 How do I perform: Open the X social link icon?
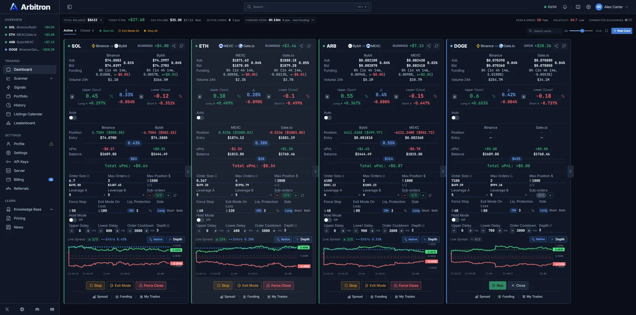[x=7, y=309]
